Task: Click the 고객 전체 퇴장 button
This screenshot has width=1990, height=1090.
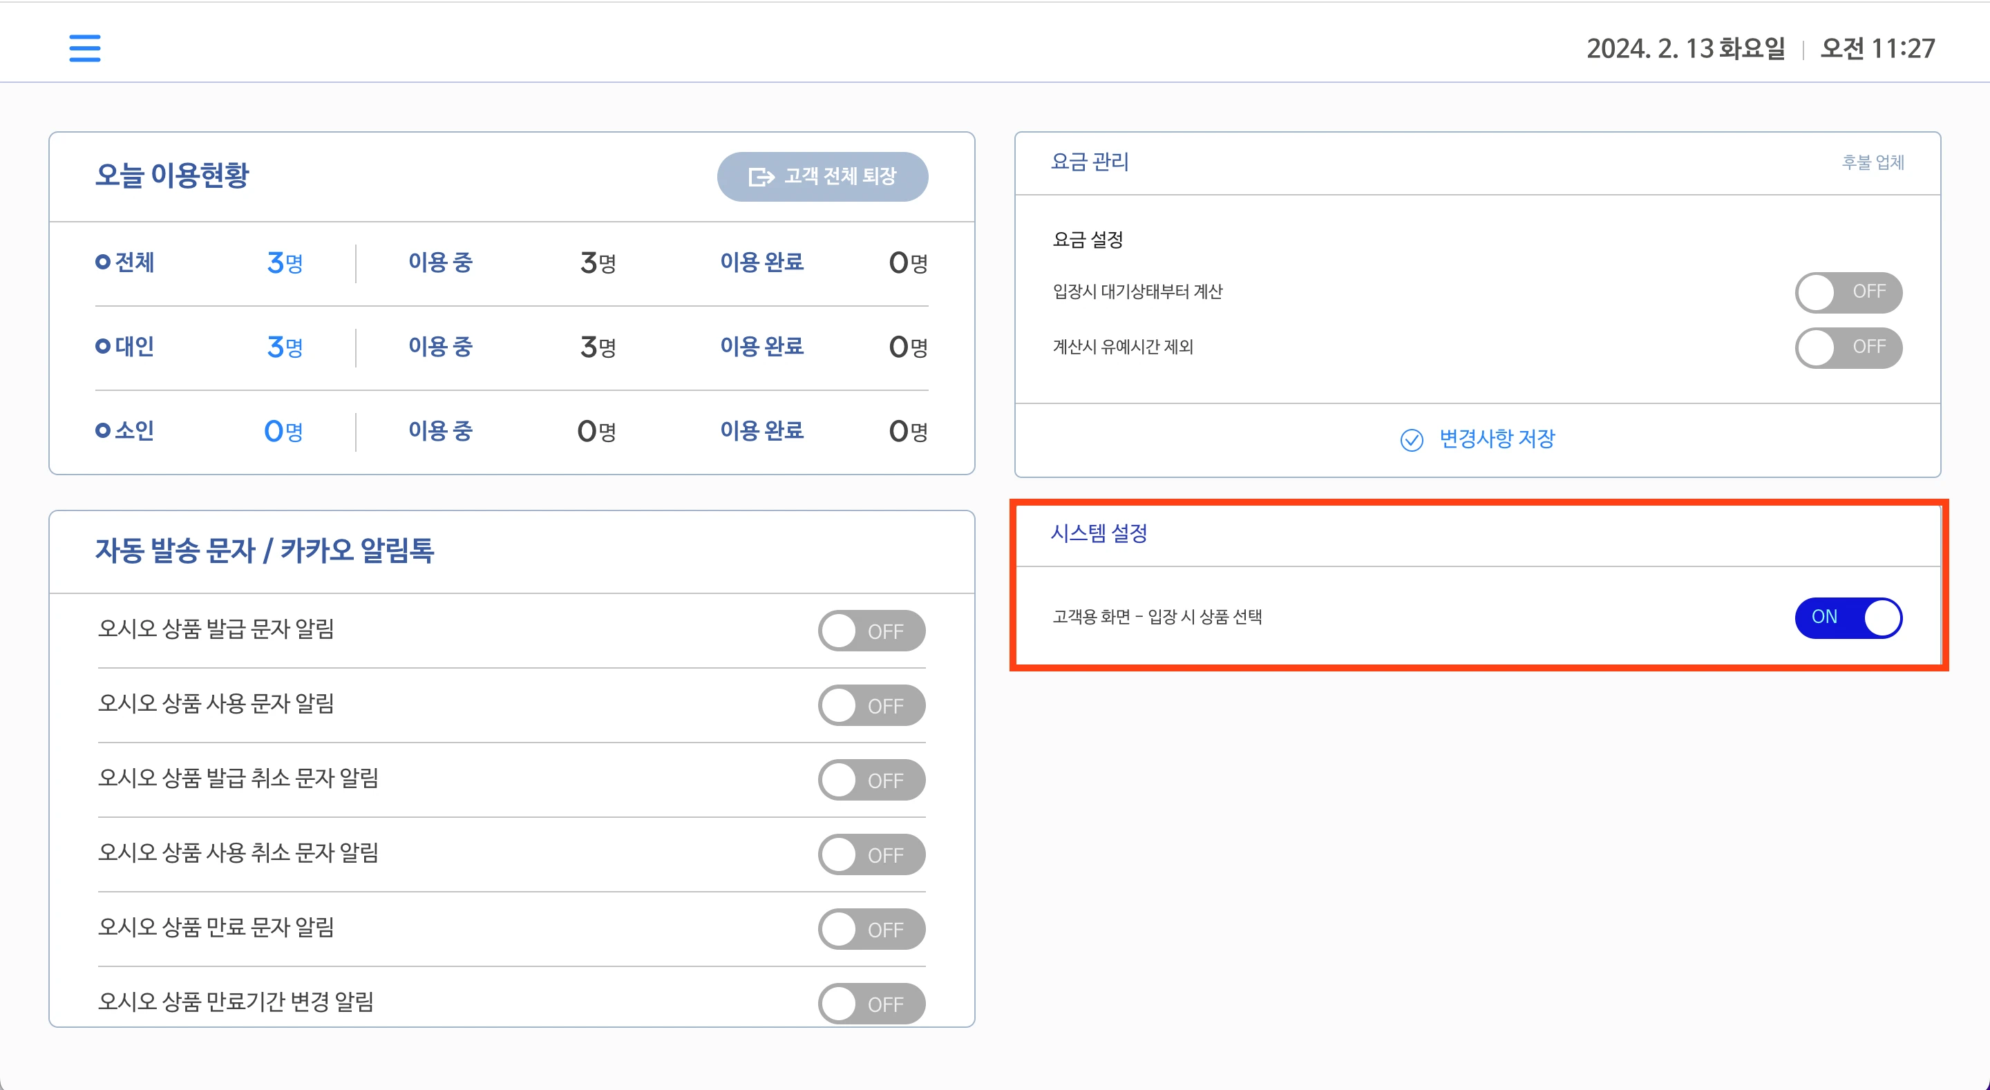Action: coord(823,177)
